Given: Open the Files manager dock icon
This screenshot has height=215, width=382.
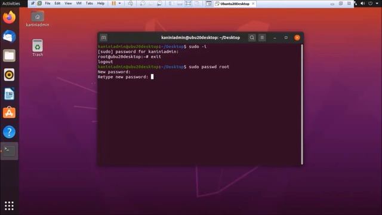Looking at the screenshot, I should click(10, 56).
